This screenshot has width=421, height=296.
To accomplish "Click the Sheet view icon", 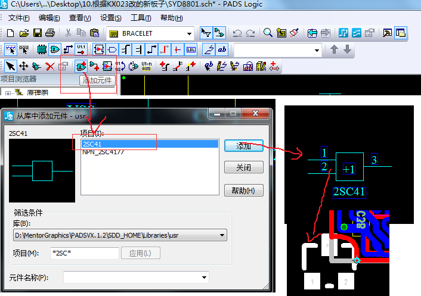I will tap(281, 33).
